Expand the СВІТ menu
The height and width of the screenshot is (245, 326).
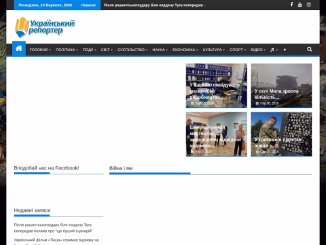point(107,50)
